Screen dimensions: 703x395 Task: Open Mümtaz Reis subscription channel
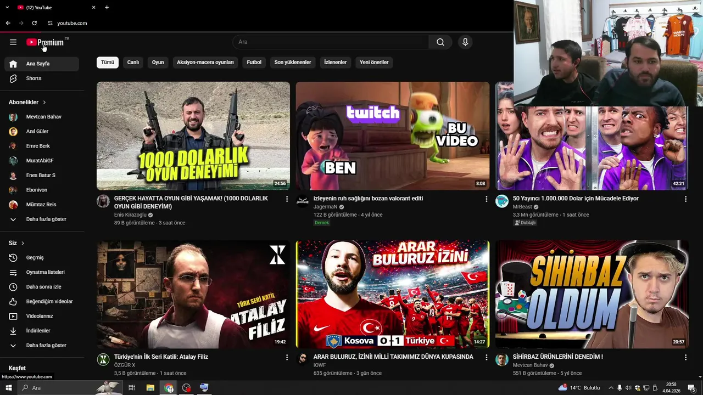[42, 205]
